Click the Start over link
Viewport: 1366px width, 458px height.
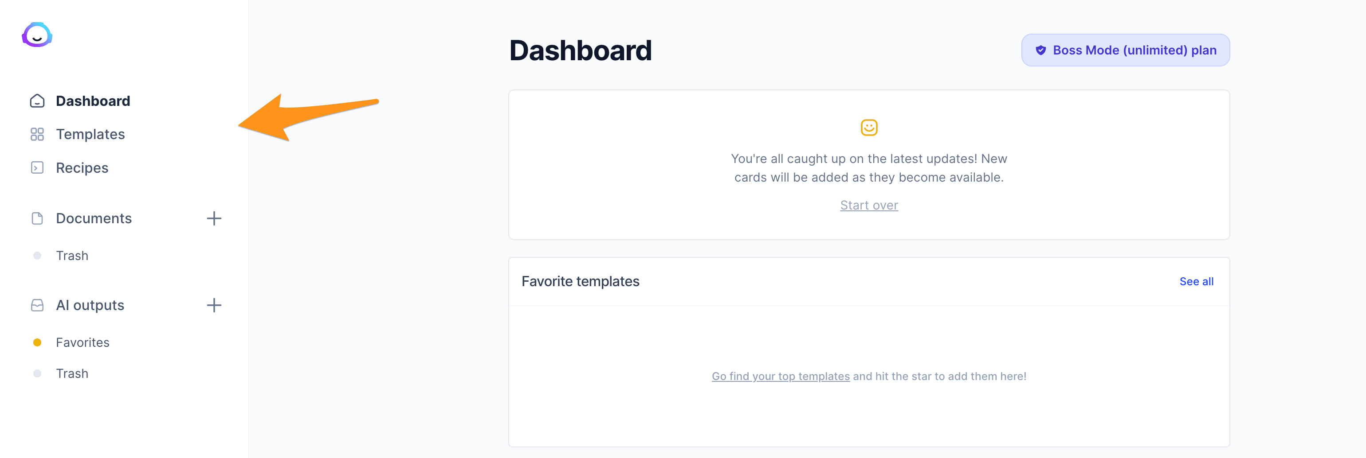point(868,205)
